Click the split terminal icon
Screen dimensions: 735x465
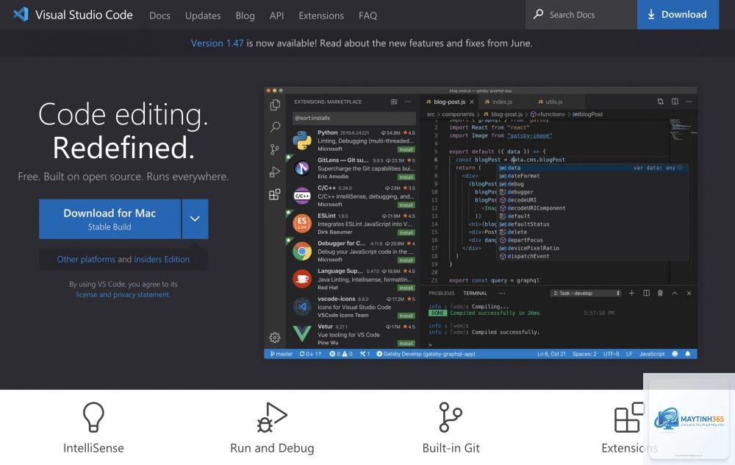pyautogui.click(x=646, y=294)
